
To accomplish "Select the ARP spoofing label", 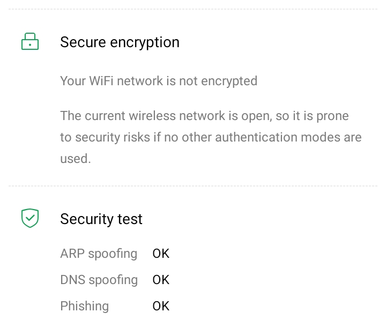I will coord(99,253).
